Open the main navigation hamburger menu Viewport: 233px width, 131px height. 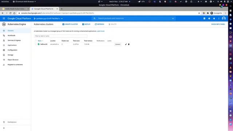click(x=4, y=19)
